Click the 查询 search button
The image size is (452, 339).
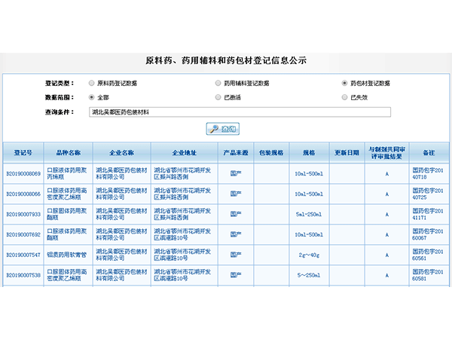pos(222,129)
